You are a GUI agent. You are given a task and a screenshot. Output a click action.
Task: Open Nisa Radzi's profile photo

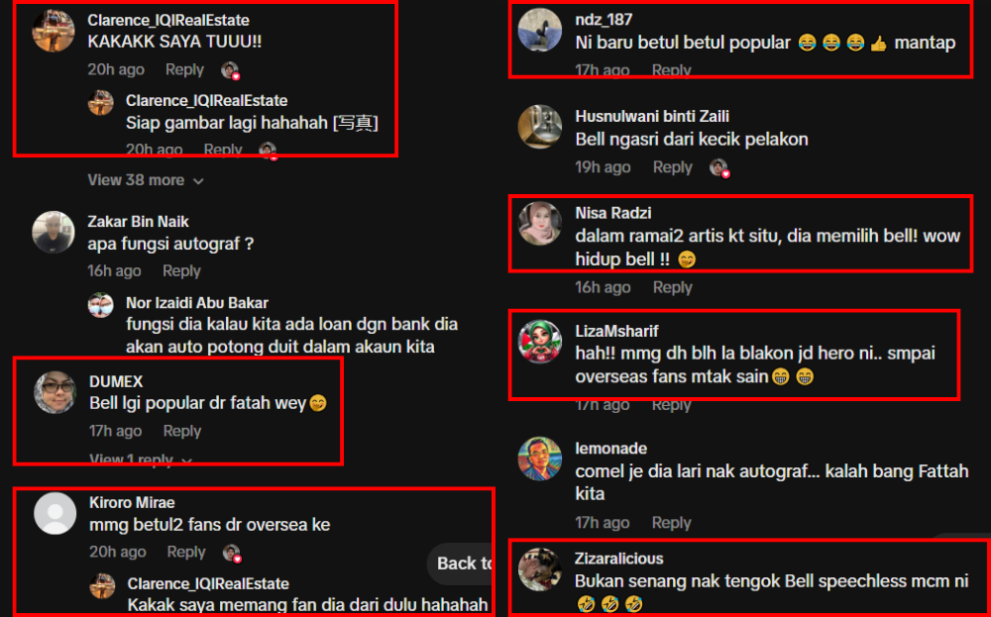(540, 224)
